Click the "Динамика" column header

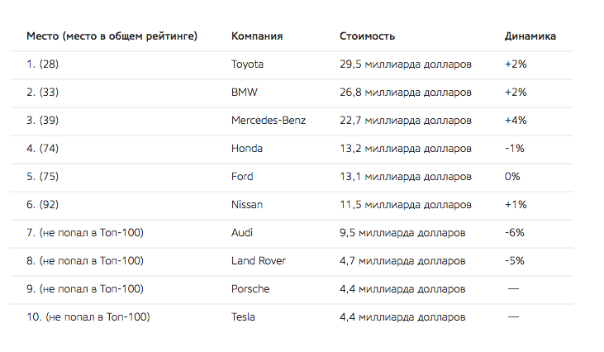(530, 36)
